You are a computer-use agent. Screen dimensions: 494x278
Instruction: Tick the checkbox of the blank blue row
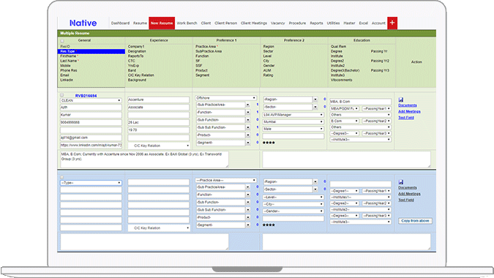point(62,177)
